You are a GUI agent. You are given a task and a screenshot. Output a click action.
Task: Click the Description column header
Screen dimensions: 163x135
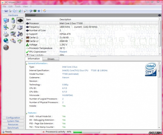pyautogui.click(x=108, y=20)
